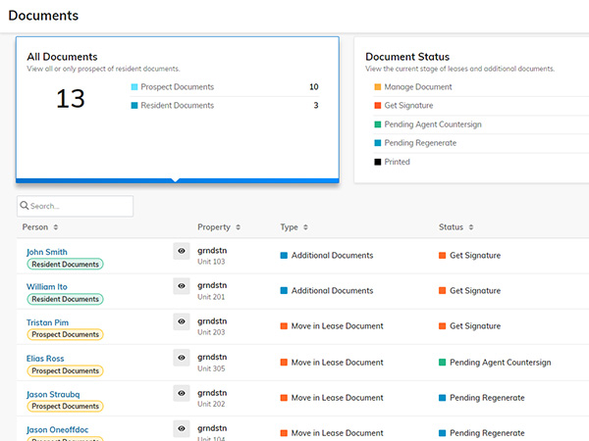This screenshot has width=589, height=441.
Task: Open Jason Oneoffdoc's profile link
Action: click(58, 430)
